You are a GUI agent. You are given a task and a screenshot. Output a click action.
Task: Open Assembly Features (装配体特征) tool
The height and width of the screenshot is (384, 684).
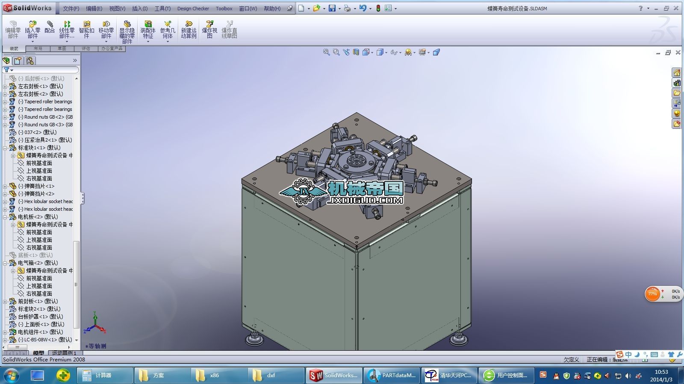[x=148, y=30]
